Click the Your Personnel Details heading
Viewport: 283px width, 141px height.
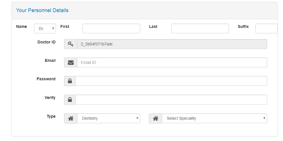(42, 10)
